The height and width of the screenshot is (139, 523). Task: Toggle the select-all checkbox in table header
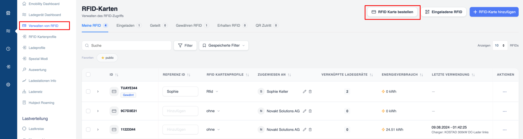pyautogui.click(x=88, y=74)
